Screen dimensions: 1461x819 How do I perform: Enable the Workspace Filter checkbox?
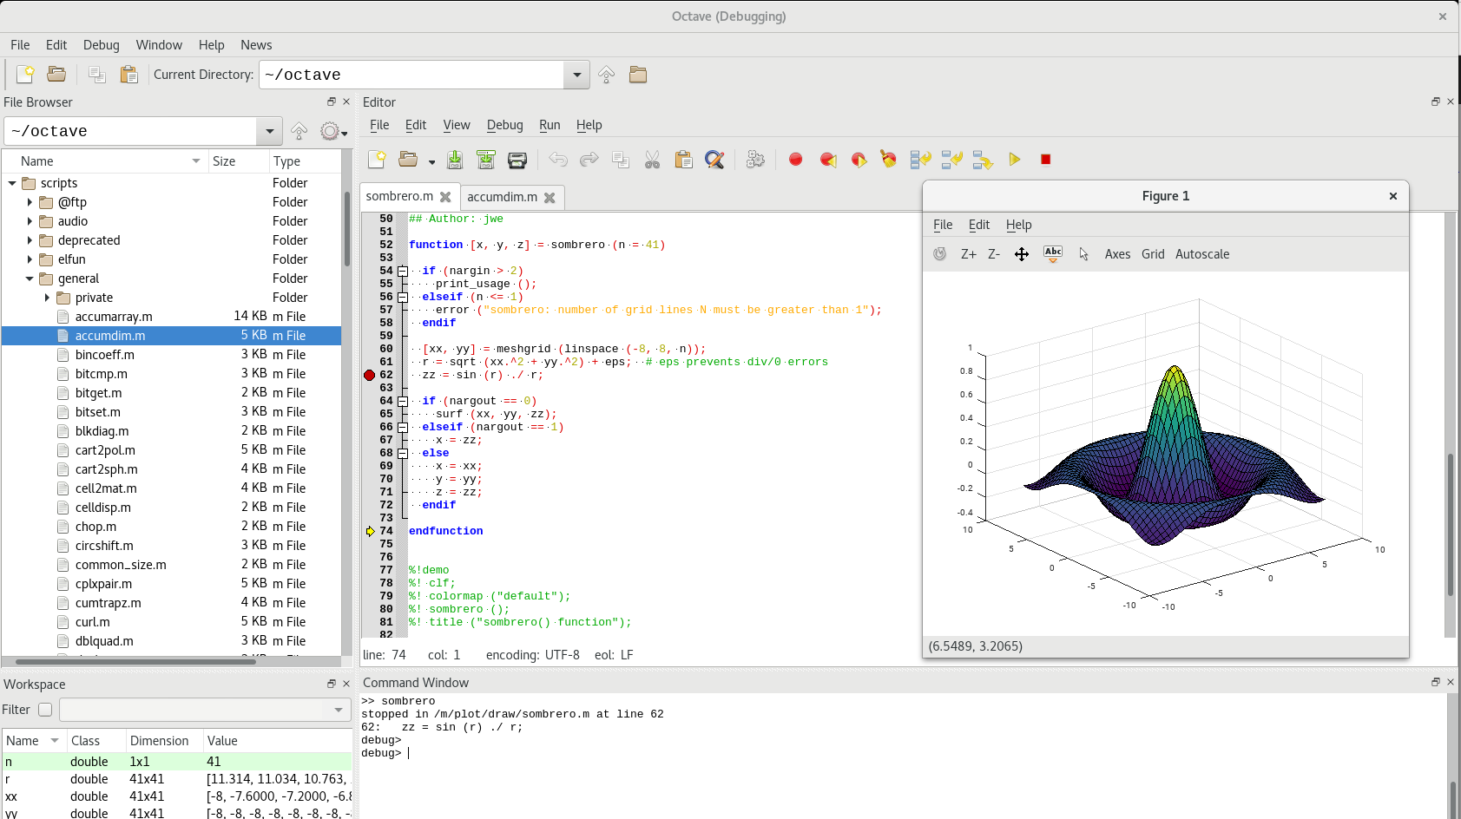point(45,710)
